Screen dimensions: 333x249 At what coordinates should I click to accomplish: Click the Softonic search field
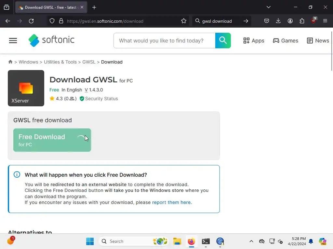[164, 41]
